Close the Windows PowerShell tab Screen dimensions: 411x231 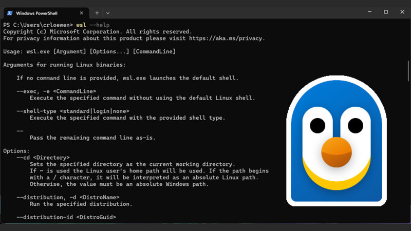[x=82, y=13]
